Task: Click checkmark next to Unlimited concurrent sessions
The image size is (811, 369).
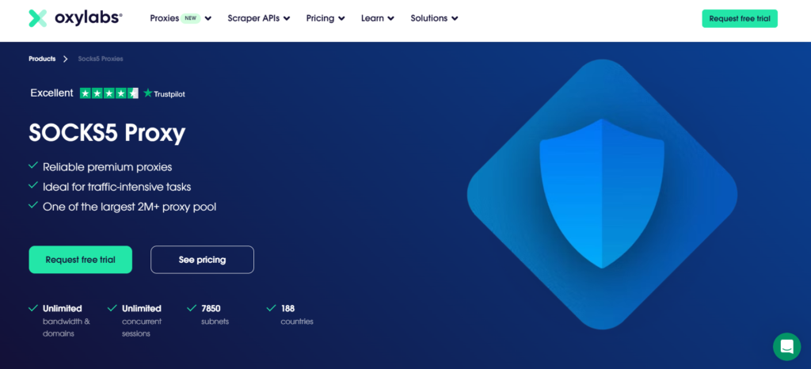Action: (x=112, y=308)
